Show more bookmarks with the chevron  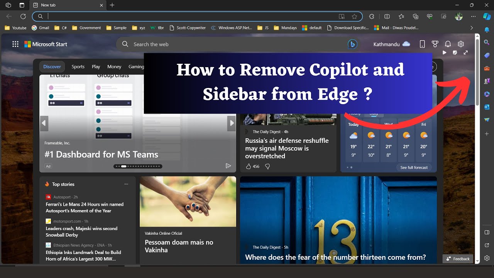tap(472, 28)
